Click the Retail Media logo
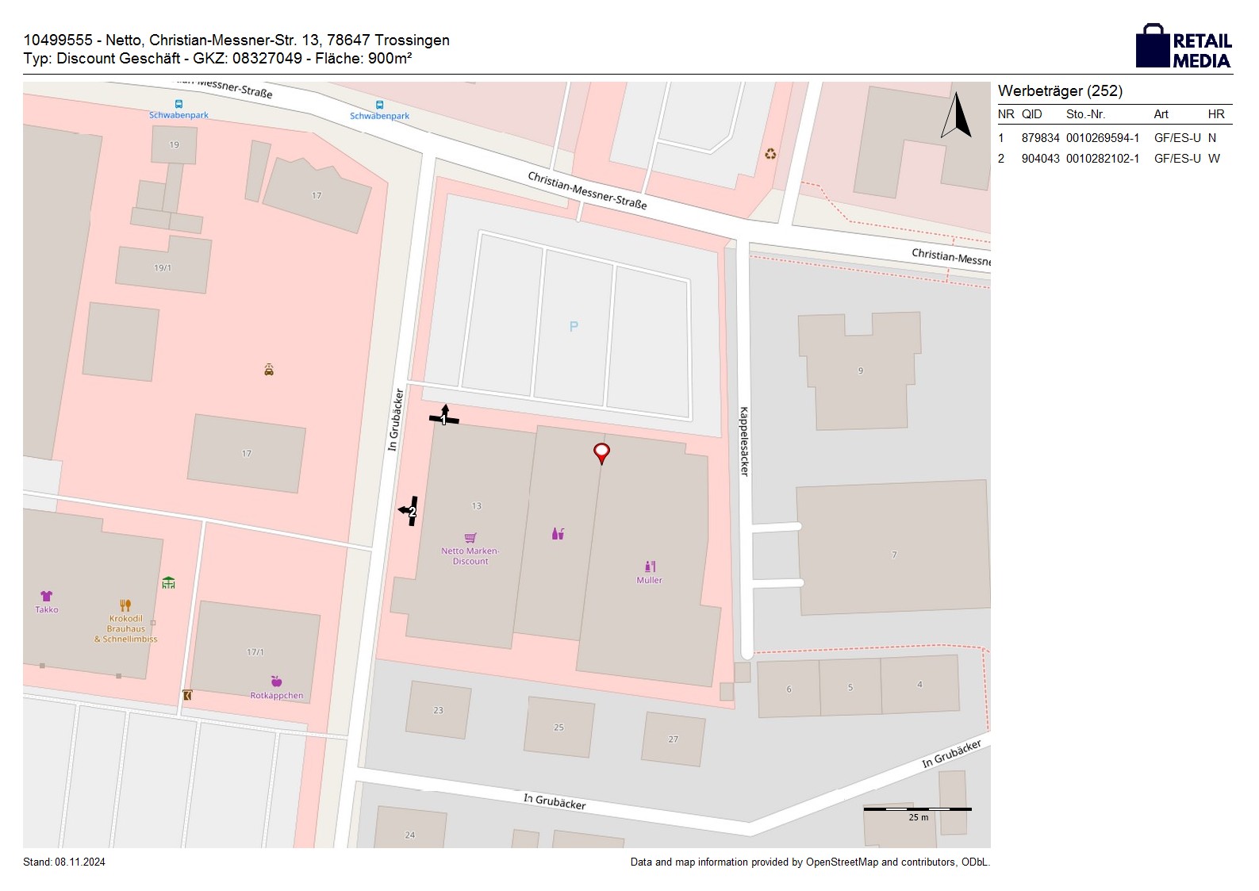Image resolution: width=1259 pixels, height=891 pixels. pyautogui.click(x=1183, y=47)
